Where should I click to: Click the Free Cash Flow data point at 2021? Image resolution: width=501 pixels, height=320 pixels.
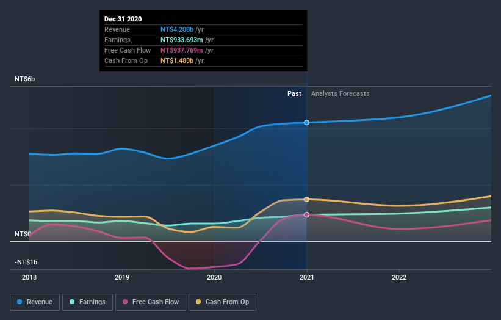point(306,214)
